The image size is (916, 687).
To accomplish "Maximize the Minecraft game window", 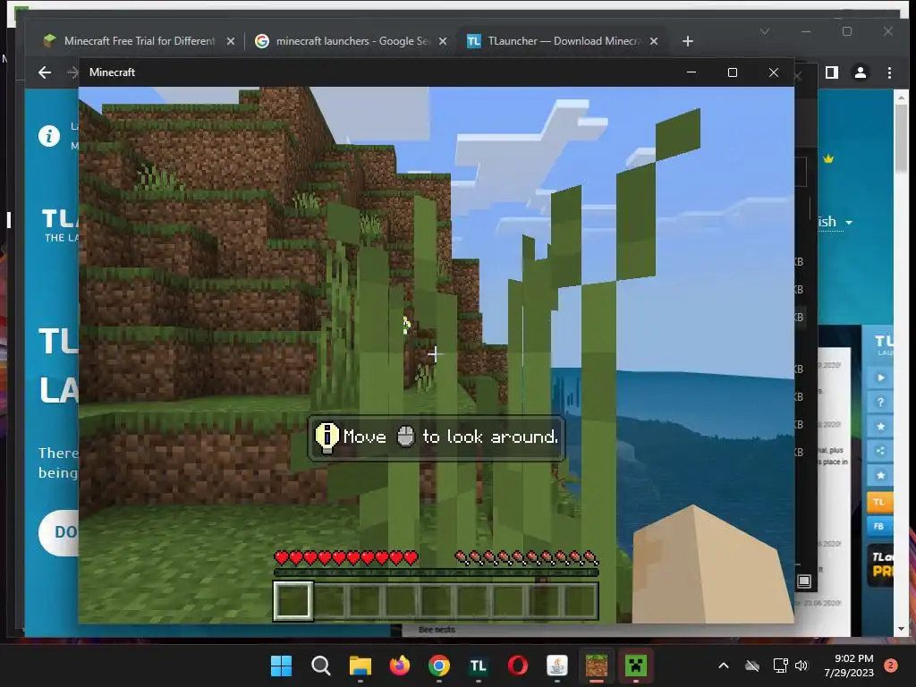I will [733, 72].
